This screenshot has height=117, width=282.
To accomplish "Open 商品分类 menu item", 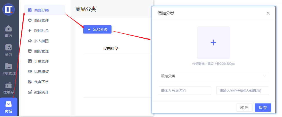I will pyautogui.click(x=41, y=10).
